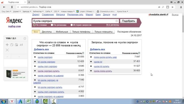Add 'кукла lol купить' via its plus

(x=91, y=66)
